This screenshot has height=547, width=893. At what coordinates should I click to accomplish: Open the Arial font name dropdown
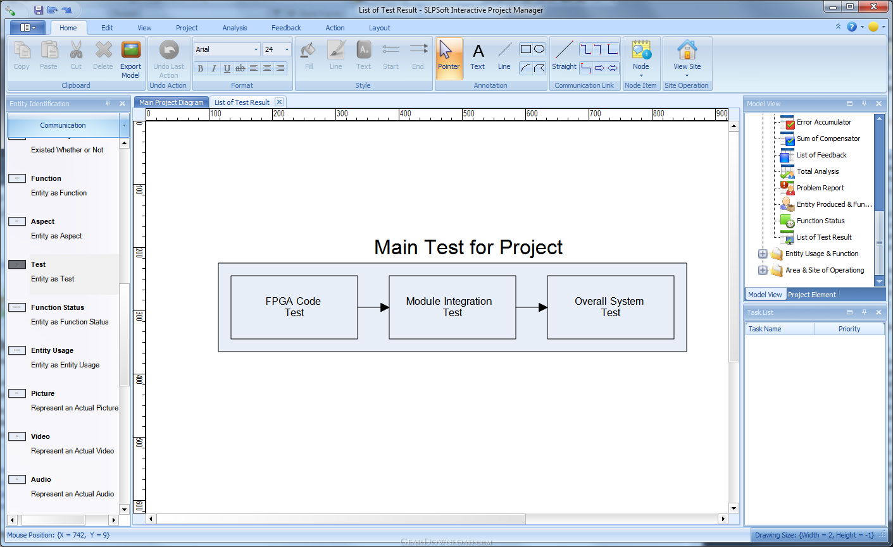click(256, 49)
